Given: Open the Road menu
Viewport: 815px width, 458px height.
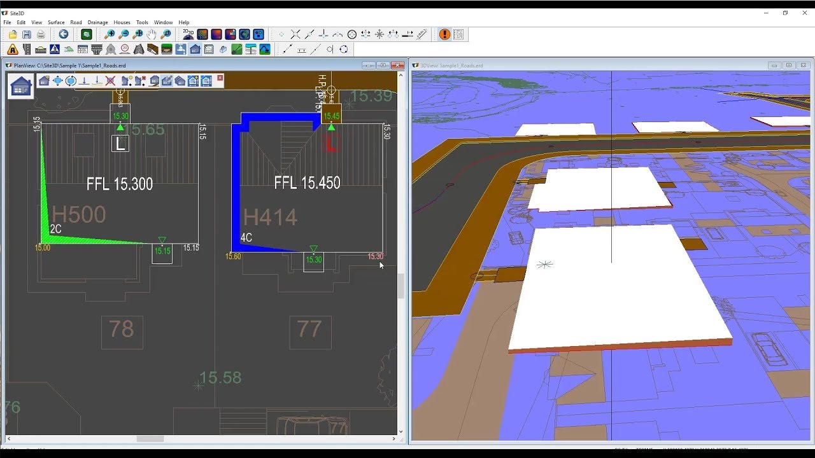Looking at the screenshot, I should click(76, 22).
